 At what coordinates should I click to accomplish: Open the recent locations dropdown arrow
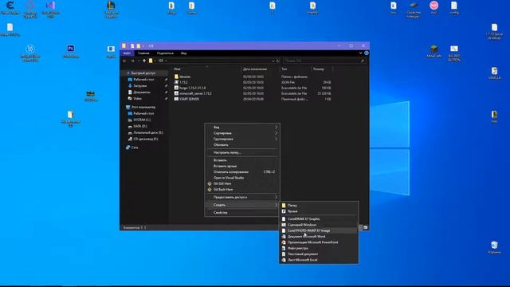(x=138, y=61)
